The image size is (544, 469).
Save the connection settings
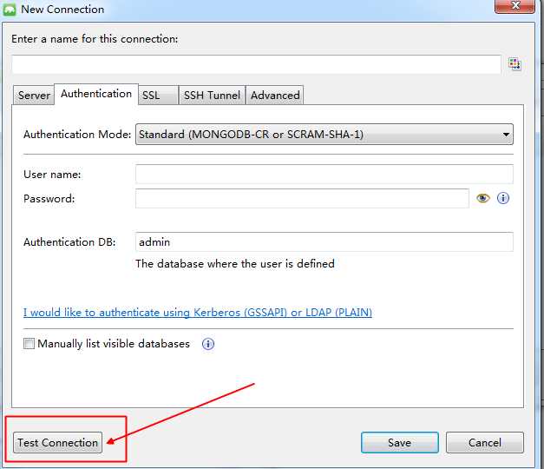[400, 443]
